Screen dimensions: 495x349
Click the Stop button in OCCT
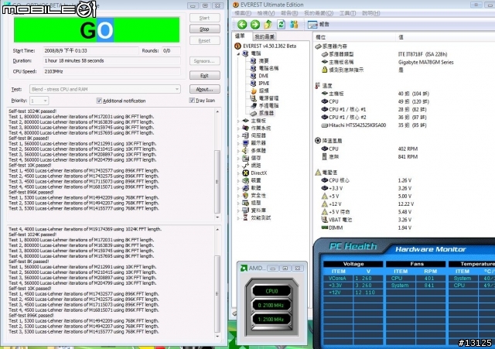pos(204,29)
